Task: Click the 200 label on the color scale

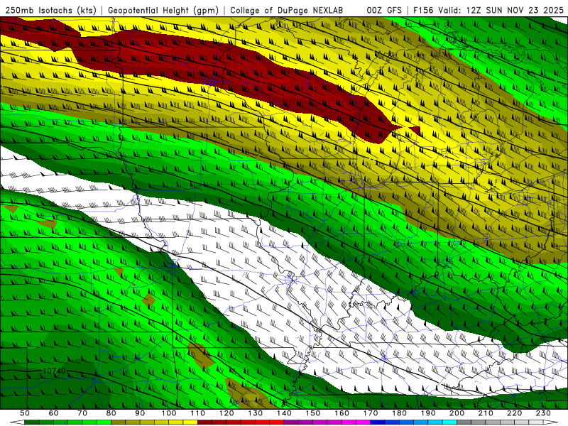Action: coord(457,413)
